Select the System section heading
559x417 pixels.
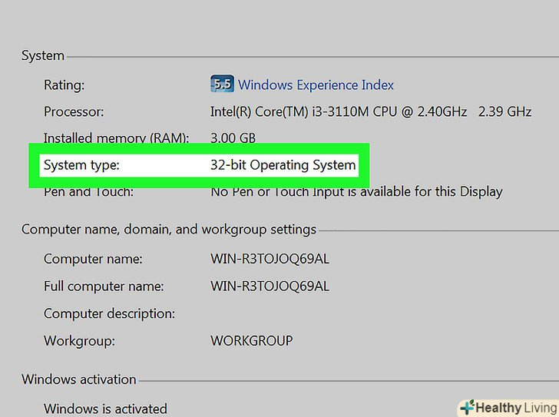point(42,55)
